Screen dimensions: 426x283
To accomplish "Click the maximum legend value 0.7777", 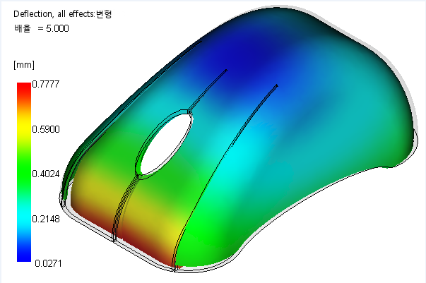I will pyautogui.click(x=46, y=84).
